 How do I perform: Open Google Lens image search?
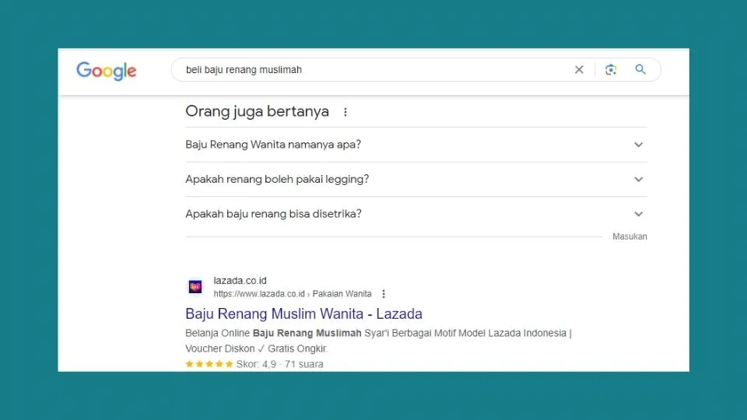[611, 70]
